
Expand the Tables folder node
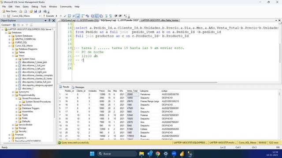click(x=13, y=52)
